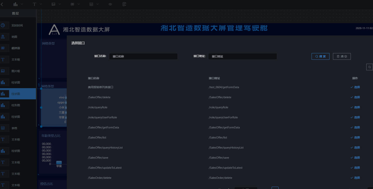Click the refresh icon above the table
This screenshot has height=189, width=373.
point(369,67)
